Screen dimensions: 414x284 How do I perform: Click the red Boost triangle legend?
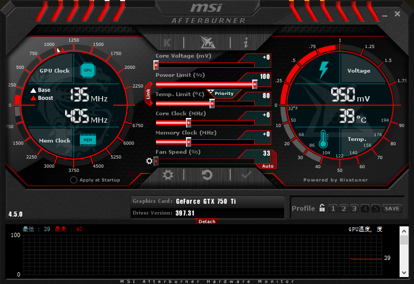pos(33,98)
